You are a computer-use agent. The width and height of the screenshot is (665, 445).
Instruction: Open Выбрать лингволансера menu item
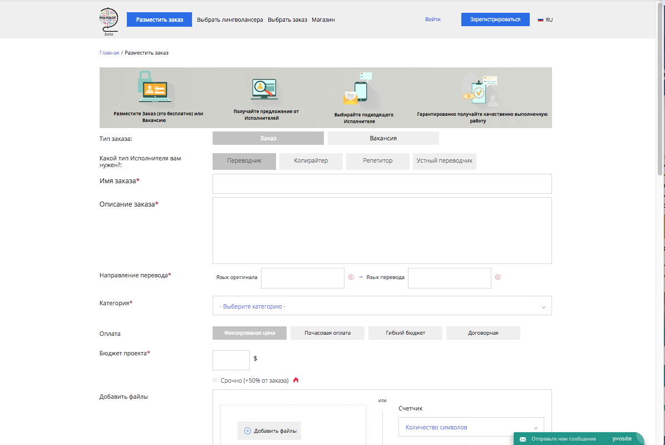tap(230, 19)
